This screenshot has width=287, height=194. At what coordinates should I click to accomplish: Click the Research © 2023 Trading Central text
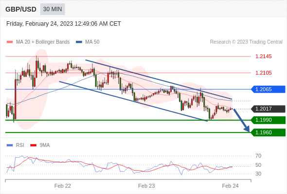pyautogui.click(x=246, y=42)
